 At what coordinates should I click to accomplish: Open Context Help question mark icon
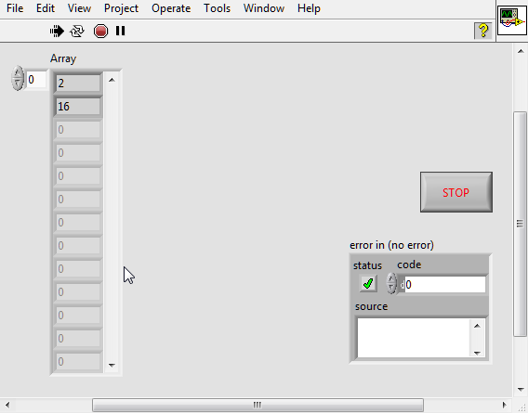[x=483, y=31]
